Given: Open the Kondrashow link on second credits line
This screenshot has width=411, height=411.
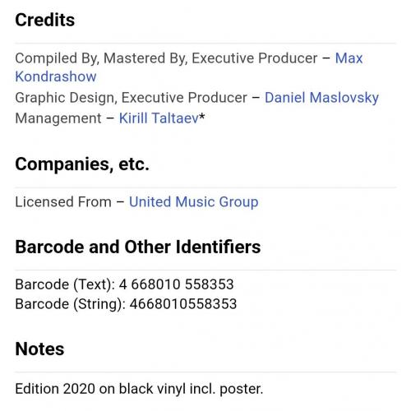Looking at the screenshot, I should point(56,76).
